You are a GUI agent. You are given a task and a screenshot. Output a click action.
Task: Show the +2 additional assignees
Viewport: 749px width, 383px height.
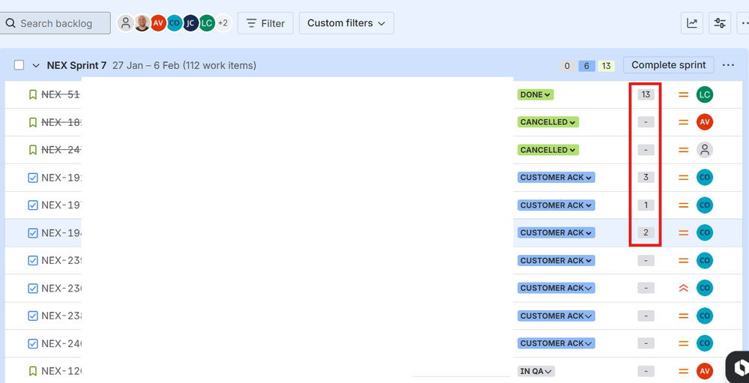[223, 23]
